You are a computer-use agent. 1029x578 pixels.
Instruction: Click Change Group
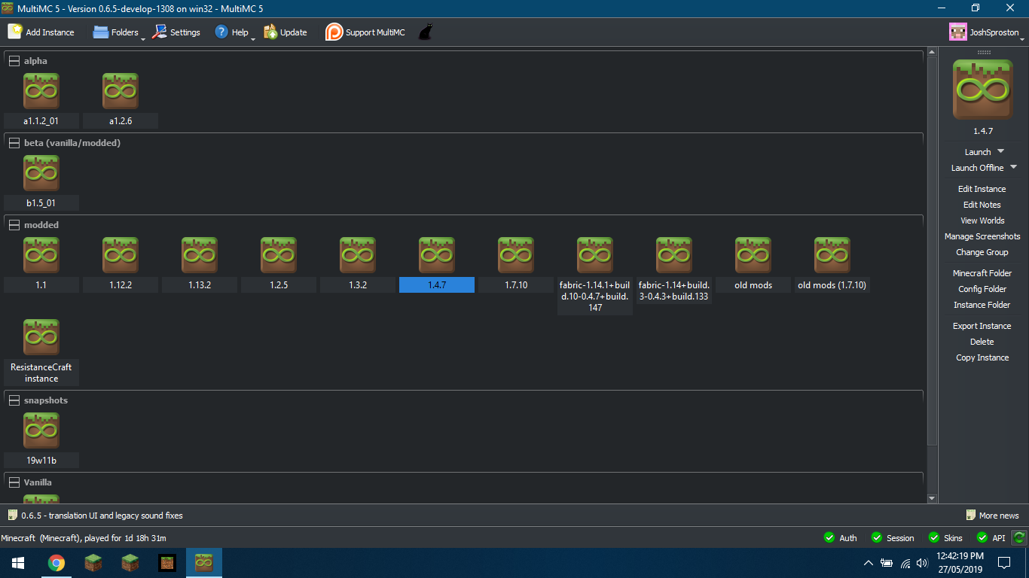click(982, 252)
